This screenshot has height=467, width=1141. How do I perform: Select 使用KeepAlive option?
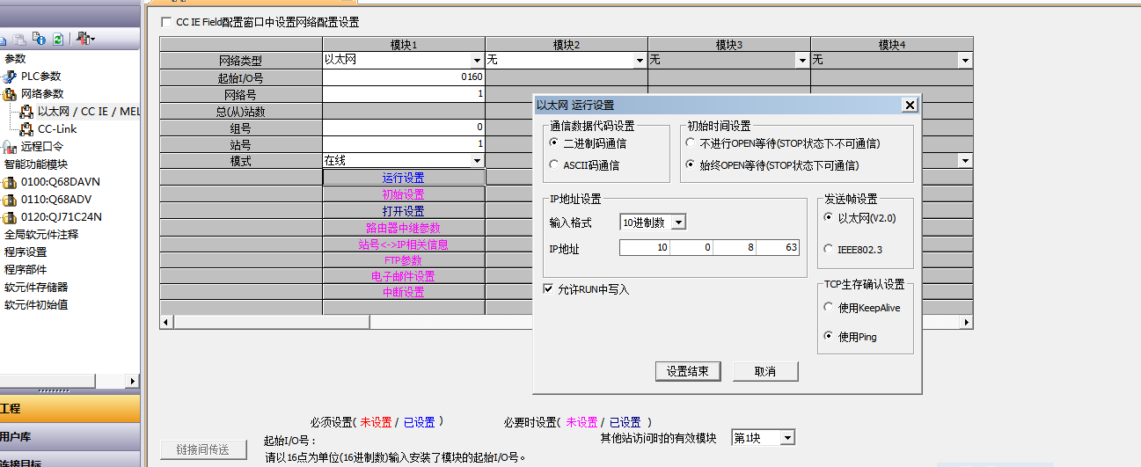coord(829,308)
